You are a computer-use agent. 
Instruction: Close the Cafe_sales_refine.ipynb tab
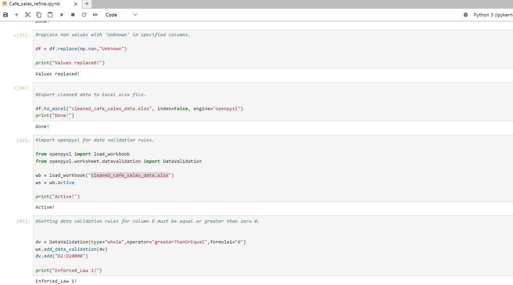pyautogui.click(x=76, y=4)
